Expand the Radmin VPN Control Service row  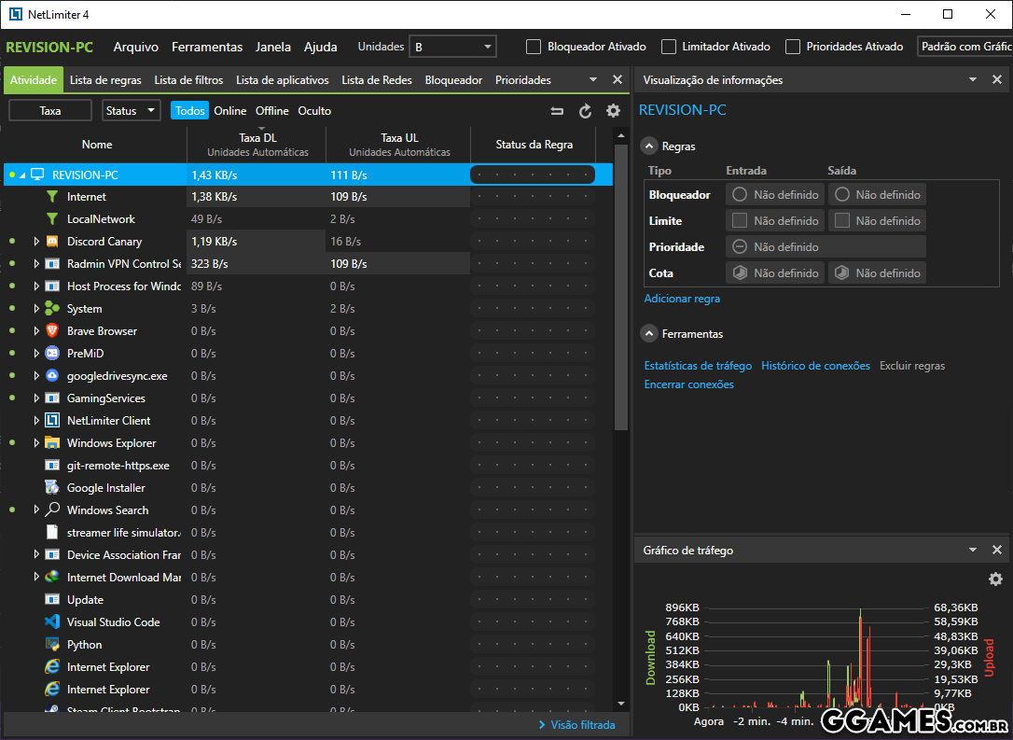[36, 264]
